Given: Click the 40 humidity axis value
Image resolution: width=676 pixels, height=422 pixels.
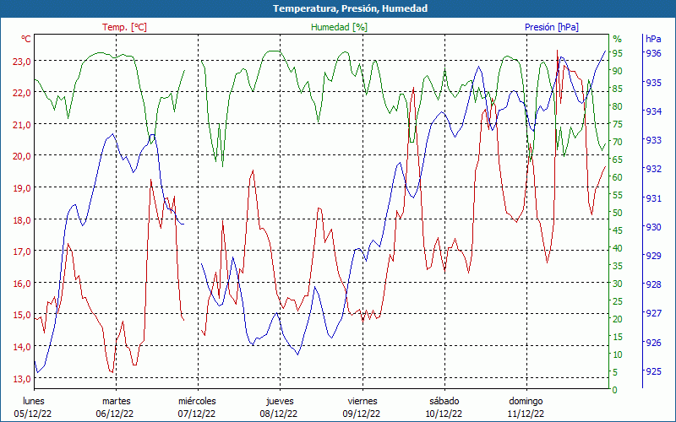Looking at the screenshot, I should pos(617,248).
